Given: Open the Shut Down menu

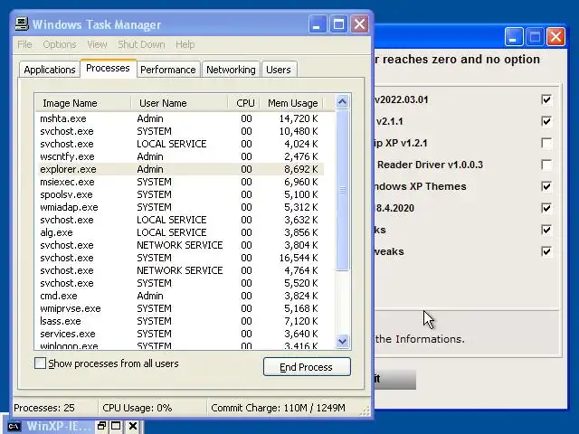Looking at the screenshot, I should [x=141, y=44].
